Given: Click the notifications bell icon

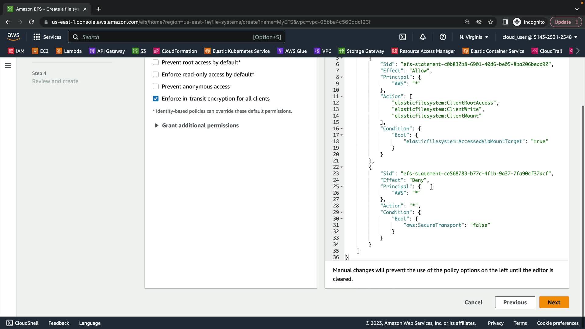Looking at the screenshot, I should point(423,37).
